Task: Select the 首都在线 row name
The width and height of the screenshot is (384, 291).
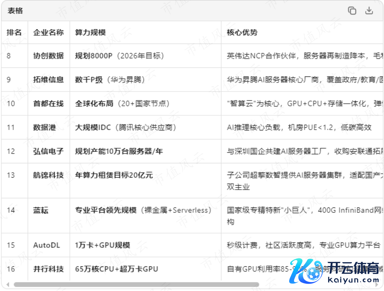Action: (x=48, y=103)
